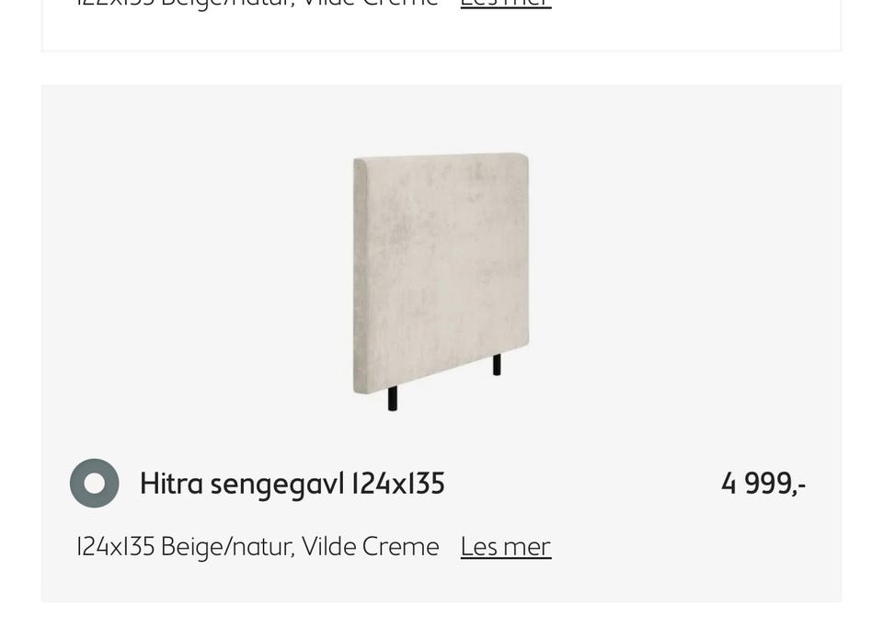
Task: Click the cut-off Beige/natur description in upper card
Action: pyautogui.click(x=258, y=3)
